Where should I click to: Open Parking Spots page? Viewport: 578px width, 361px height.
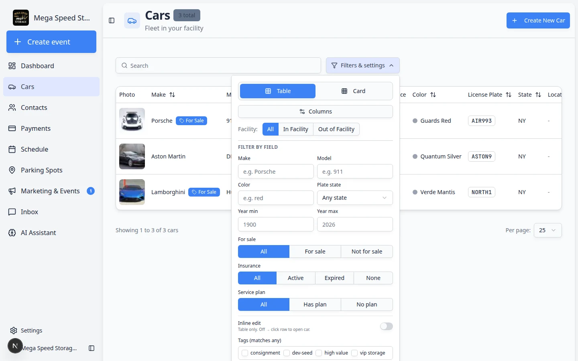(x=51, y=170)
